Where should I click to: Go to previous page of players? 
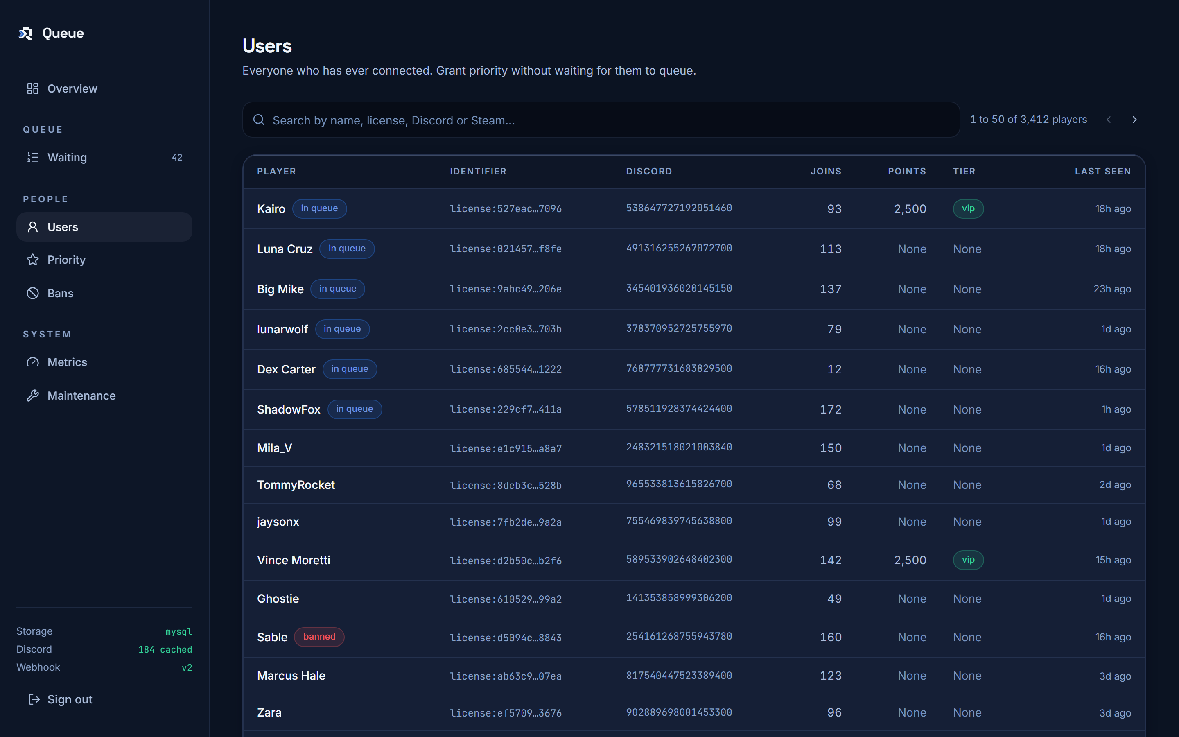point(1109,120)
